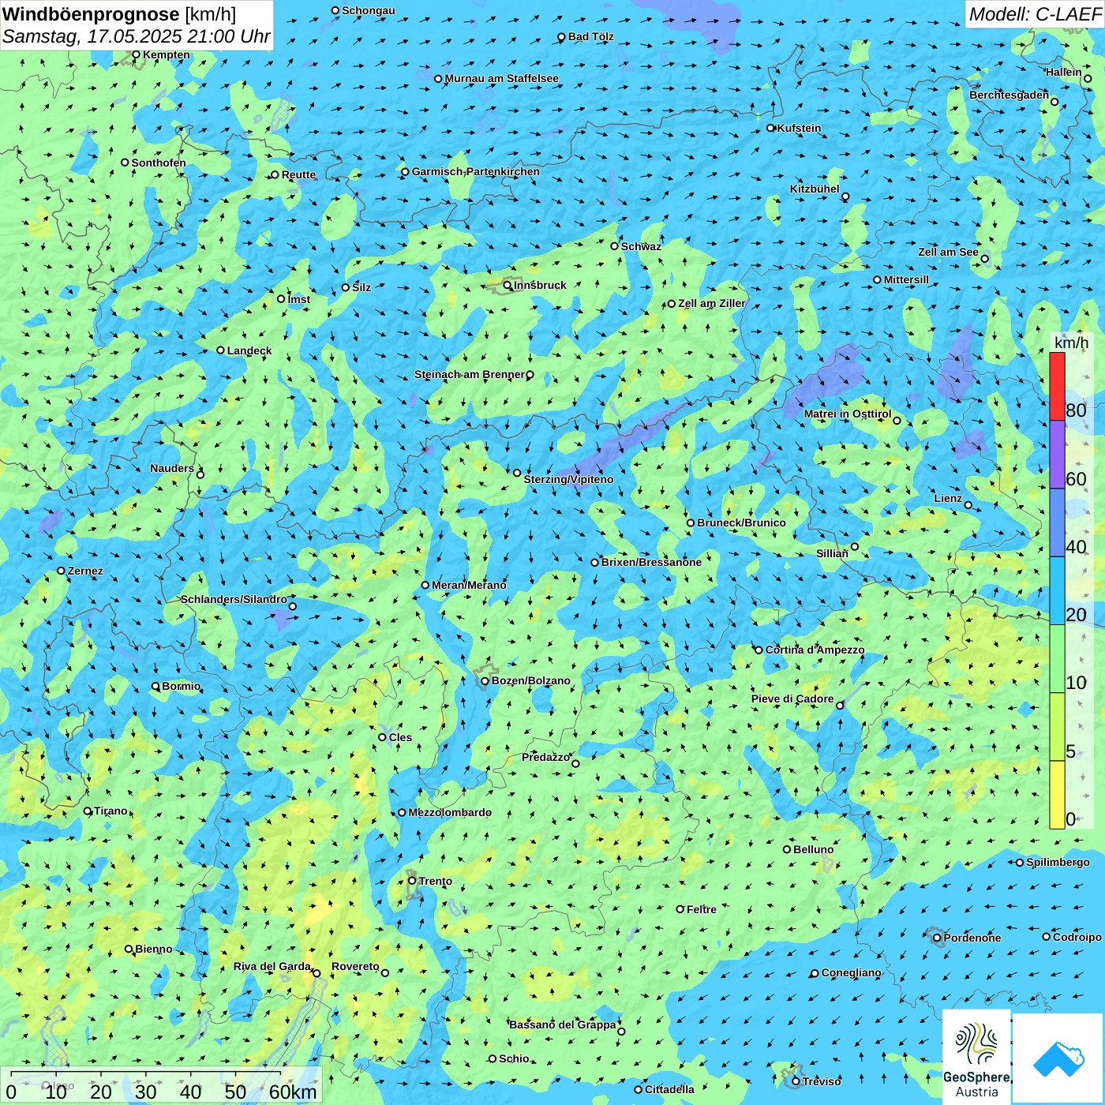Viewport: 1105px width, 1105px height.
Task: Select the Kufstein city label
Action: pos(799,128)
